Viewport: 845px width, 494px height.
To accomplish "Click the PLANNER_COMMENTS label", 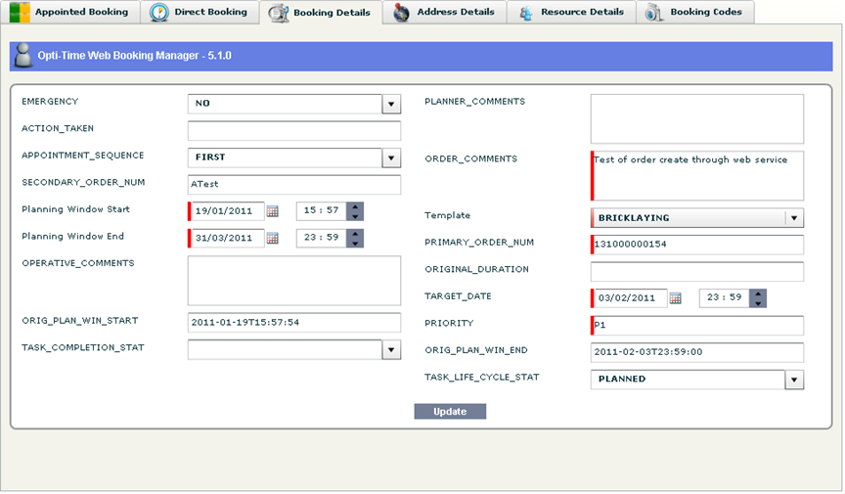I will [x=474, y=102].
